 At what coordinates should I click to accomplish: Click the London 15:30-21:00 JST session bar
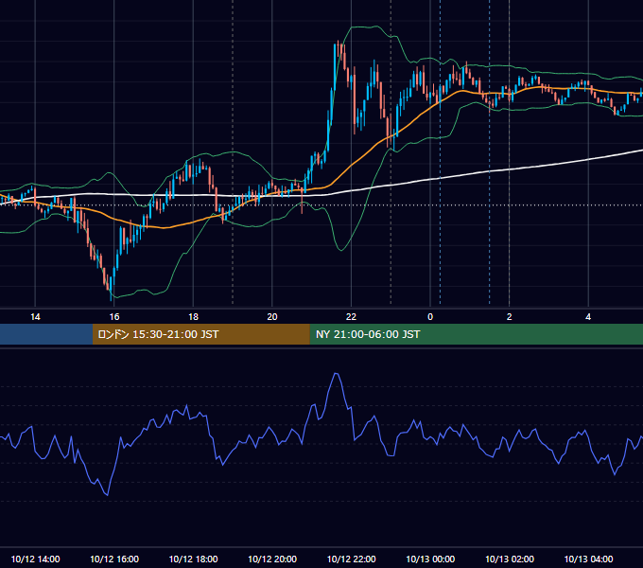(200, 334)
